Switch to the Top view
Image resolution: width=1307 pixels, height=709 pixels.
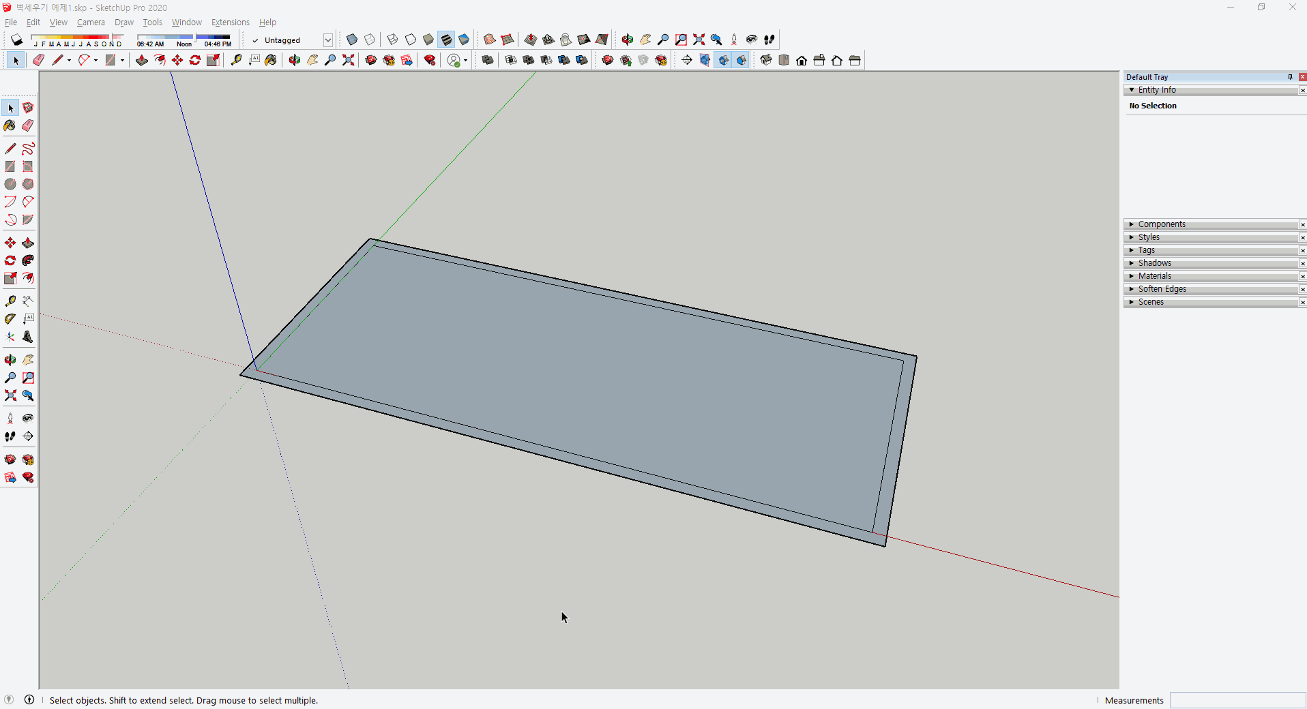[x=784, y=60]
